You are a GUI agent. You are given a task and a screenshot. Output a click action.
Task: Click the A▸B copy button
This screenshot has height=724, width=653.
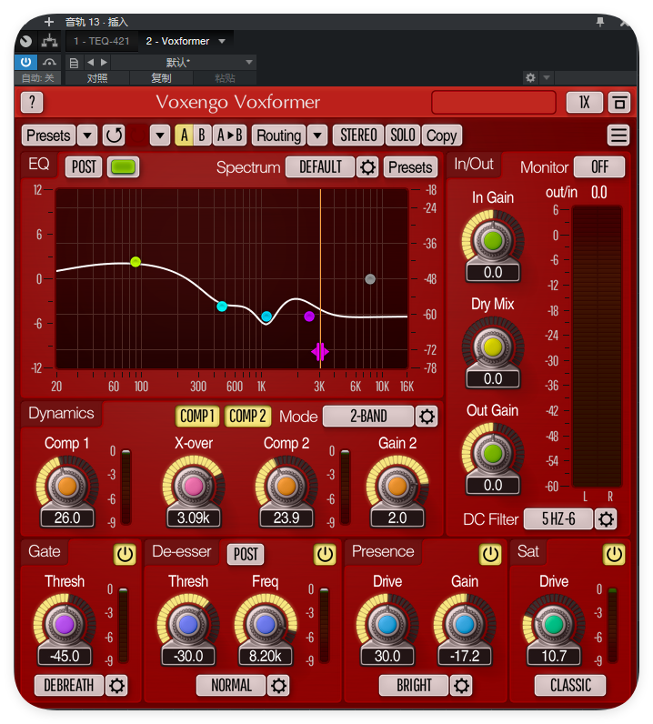[x=229, y=136]
